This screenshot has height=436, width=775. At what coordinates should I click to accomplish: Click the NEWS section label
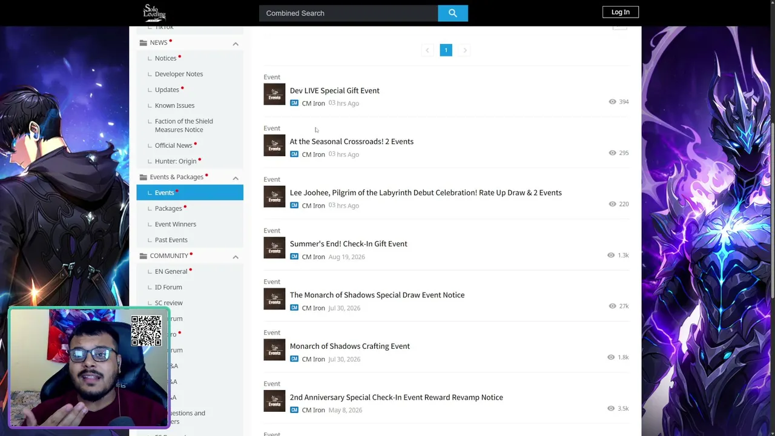pyautogui.click(x=159, y=42)
